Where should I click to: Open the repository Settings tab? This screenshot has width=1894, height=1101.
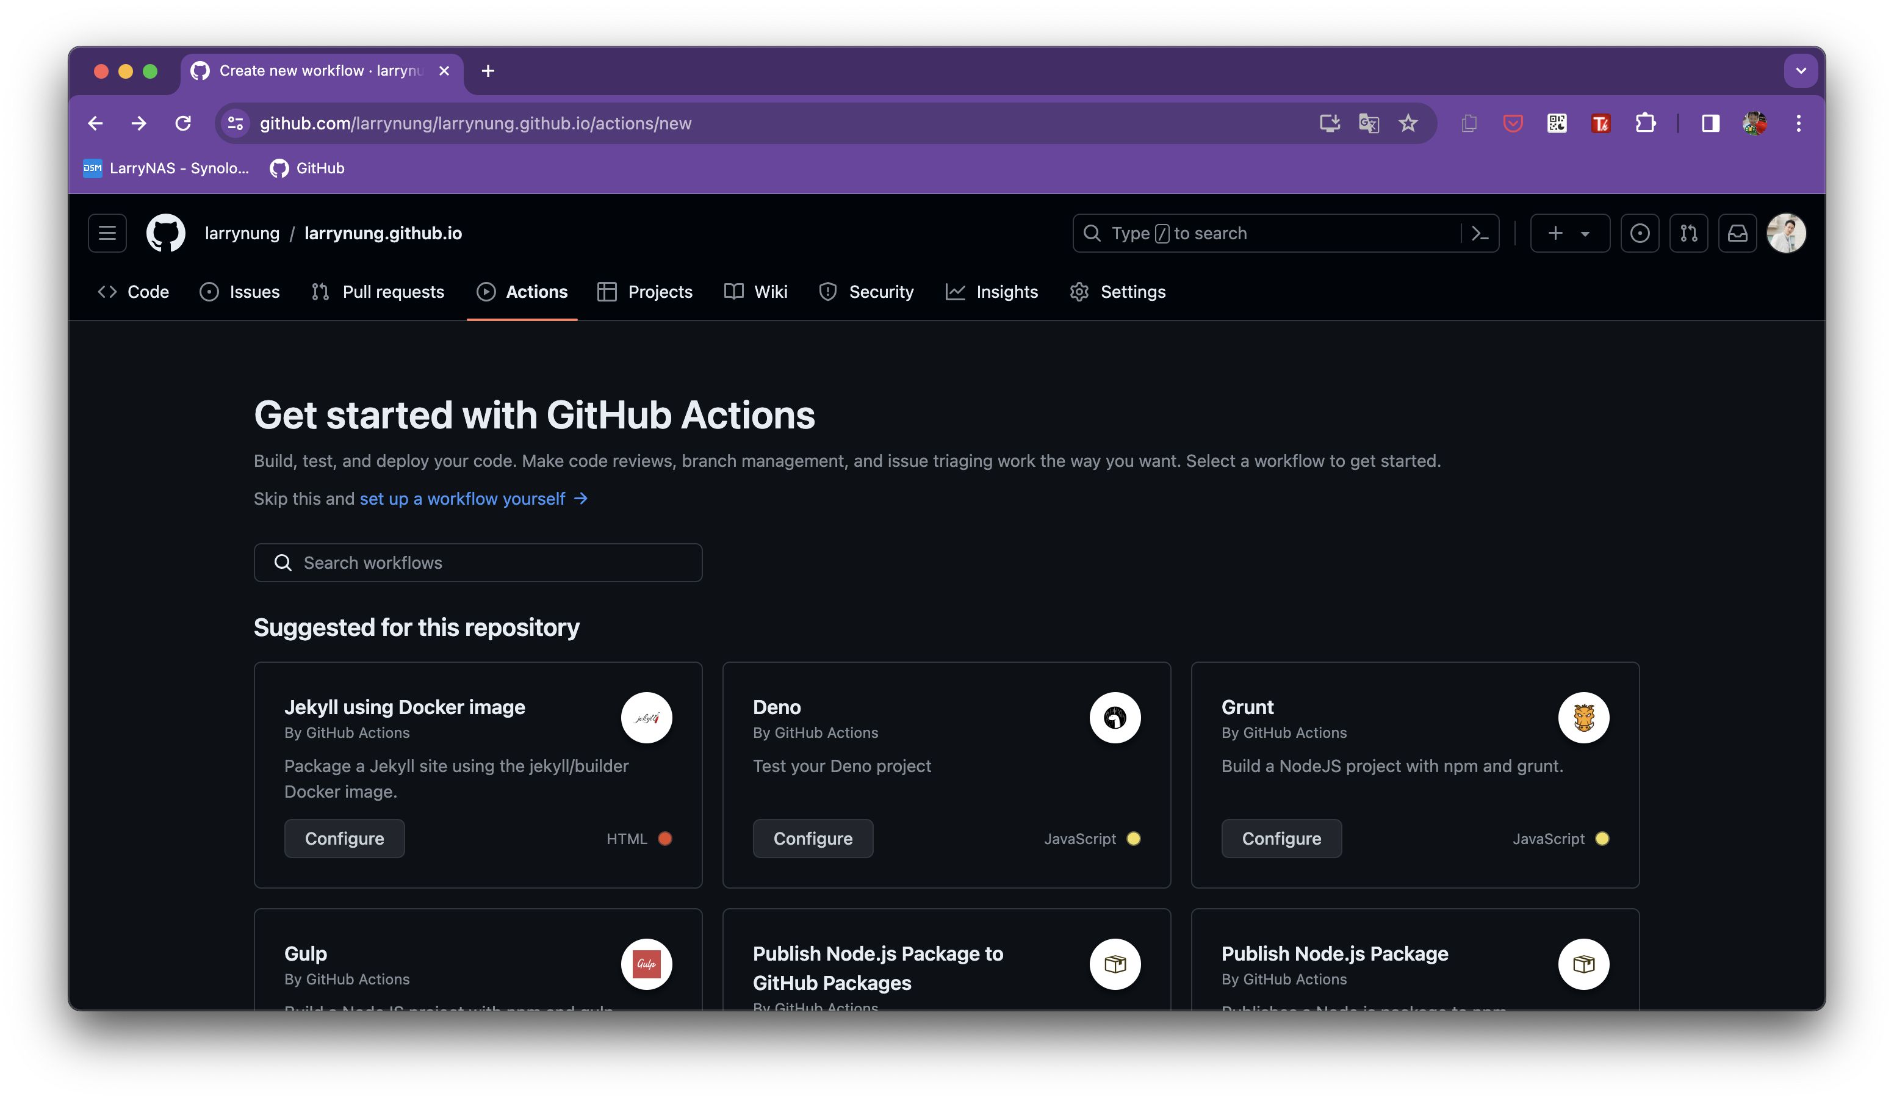[1118, 292]
